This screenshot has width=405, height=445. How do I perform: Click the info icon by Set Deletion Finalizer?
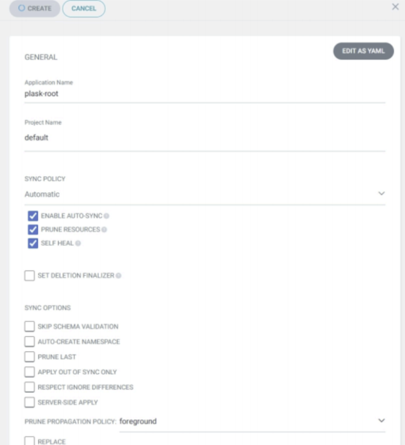click(x=118, y=276)
